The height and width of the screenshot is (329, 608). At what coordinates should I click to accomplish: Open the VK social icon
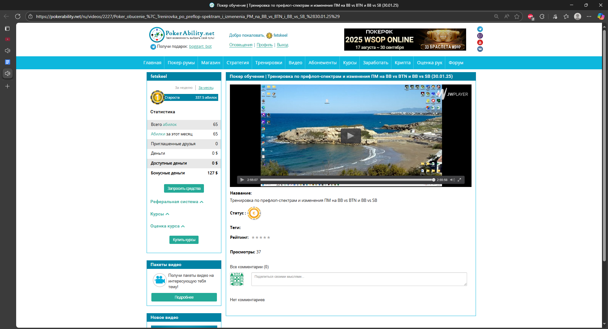(x=480, y=49)
